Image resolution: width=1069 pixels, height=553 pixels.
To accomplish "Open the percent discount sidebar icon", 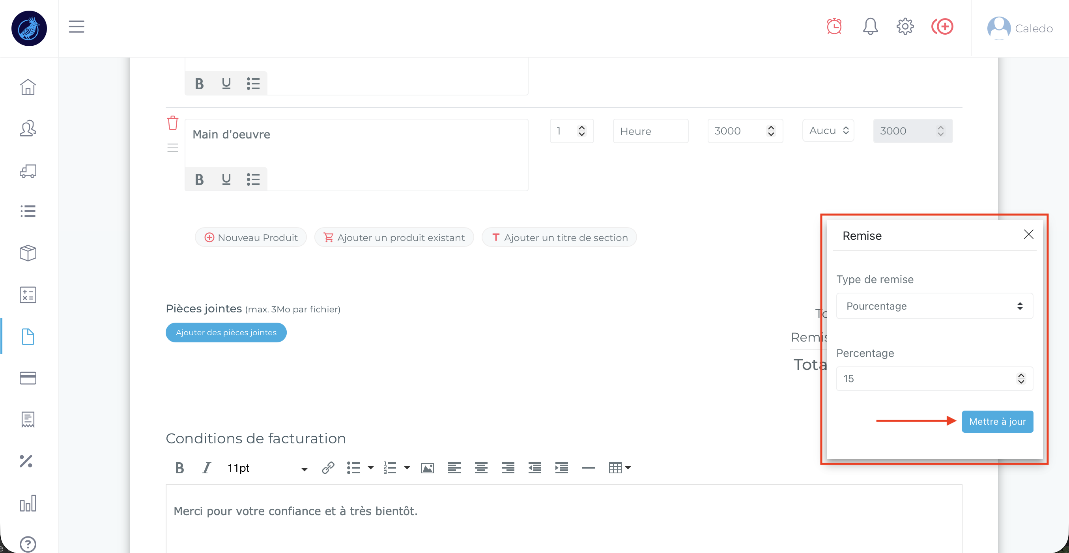I will pos(26,461).
